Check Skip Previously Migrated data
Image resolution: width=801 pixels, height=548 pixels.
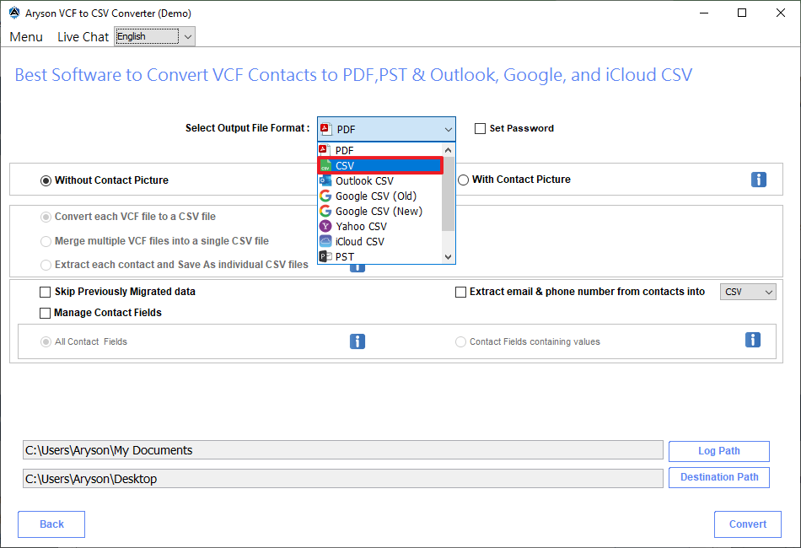pyautogui.click(x=45, y=293)
